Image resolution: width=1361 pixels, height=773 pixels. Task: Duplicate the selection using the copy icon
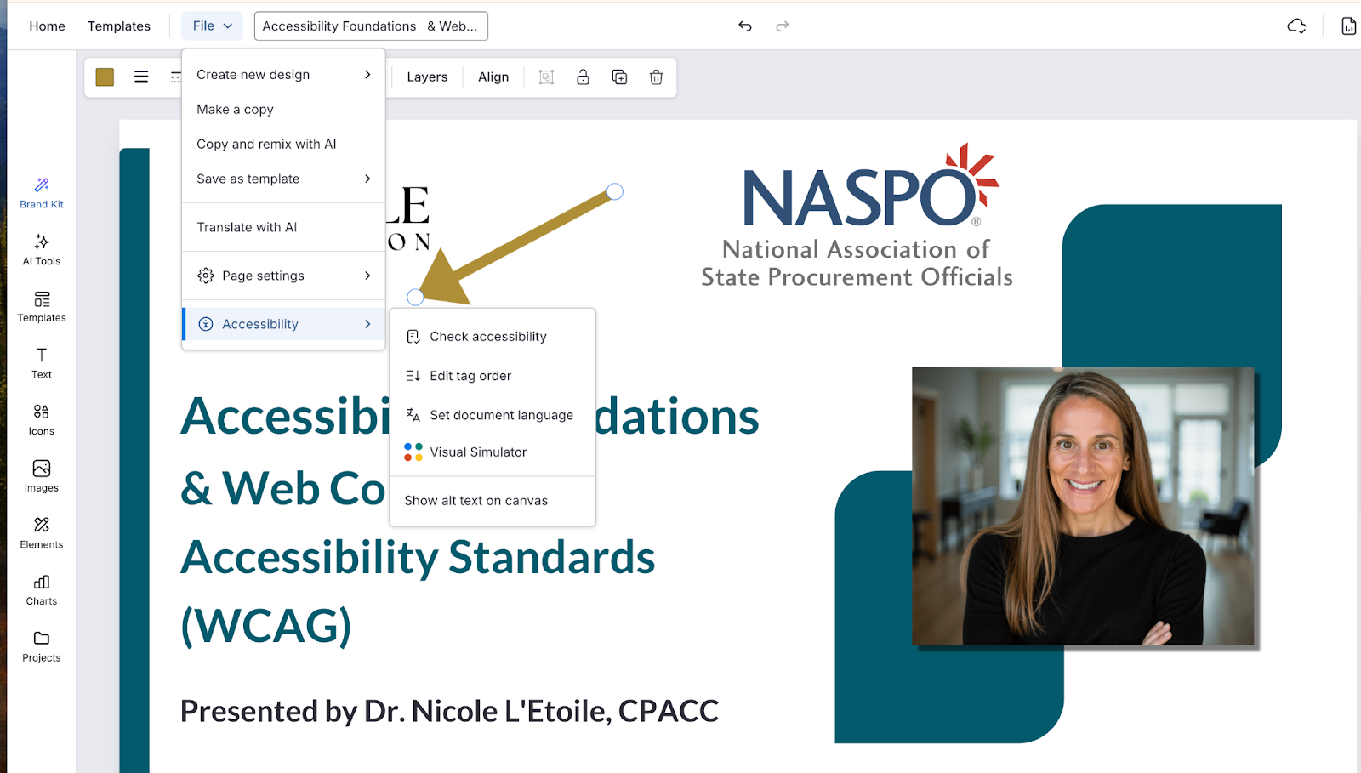(x=619, y=77)
